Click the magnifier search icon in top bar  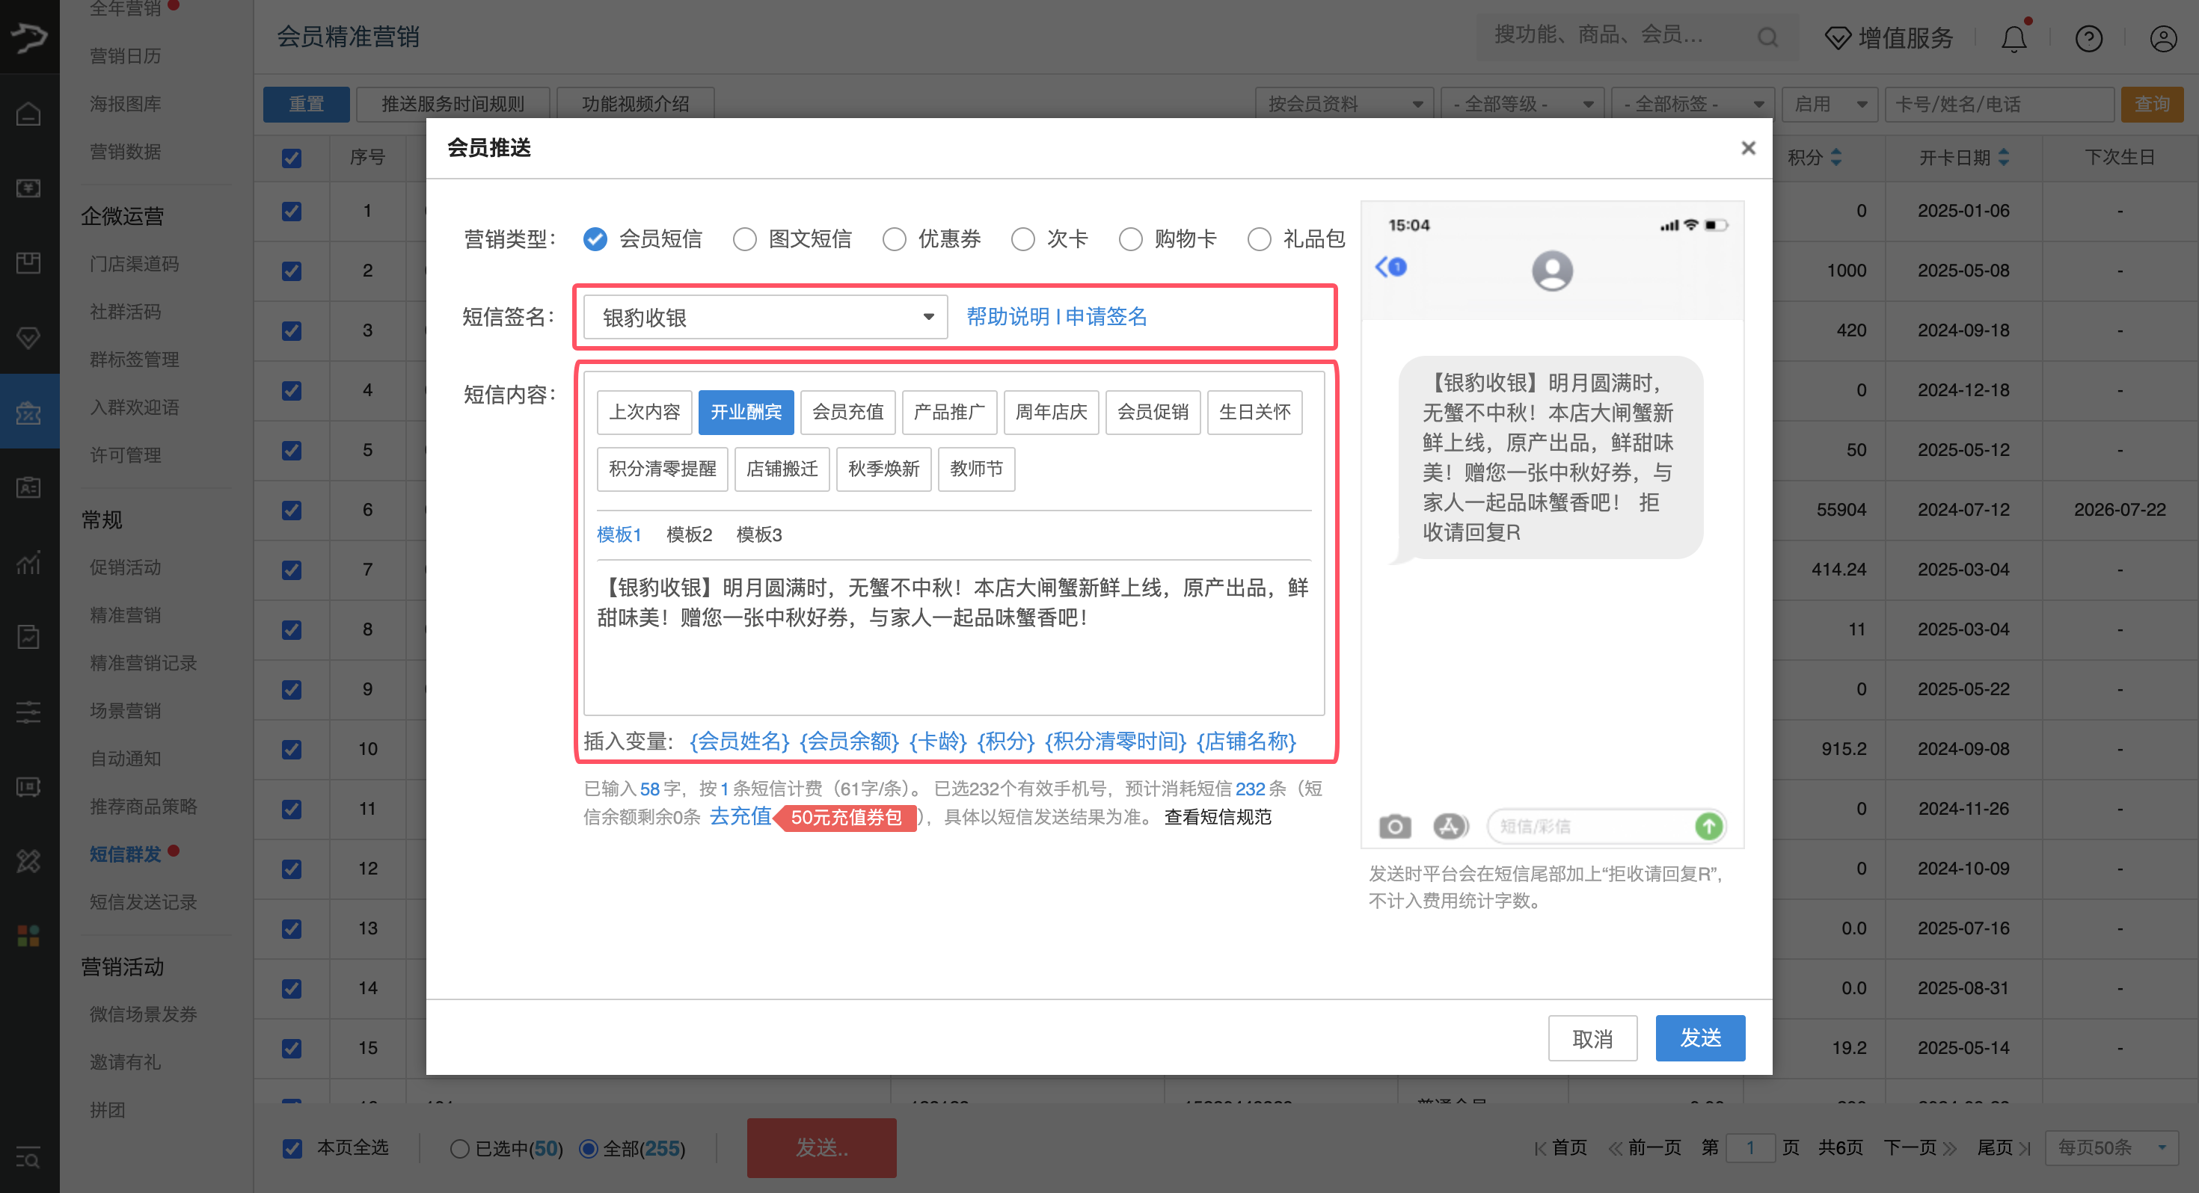[x=1768, y=37]
